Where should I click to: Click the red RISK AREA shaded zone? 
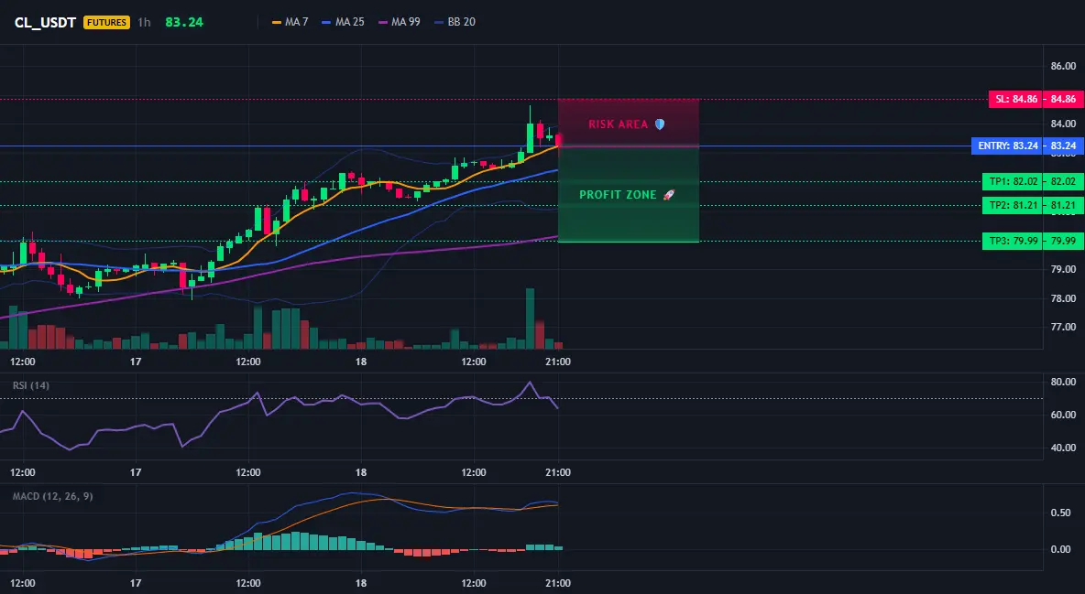629,123
